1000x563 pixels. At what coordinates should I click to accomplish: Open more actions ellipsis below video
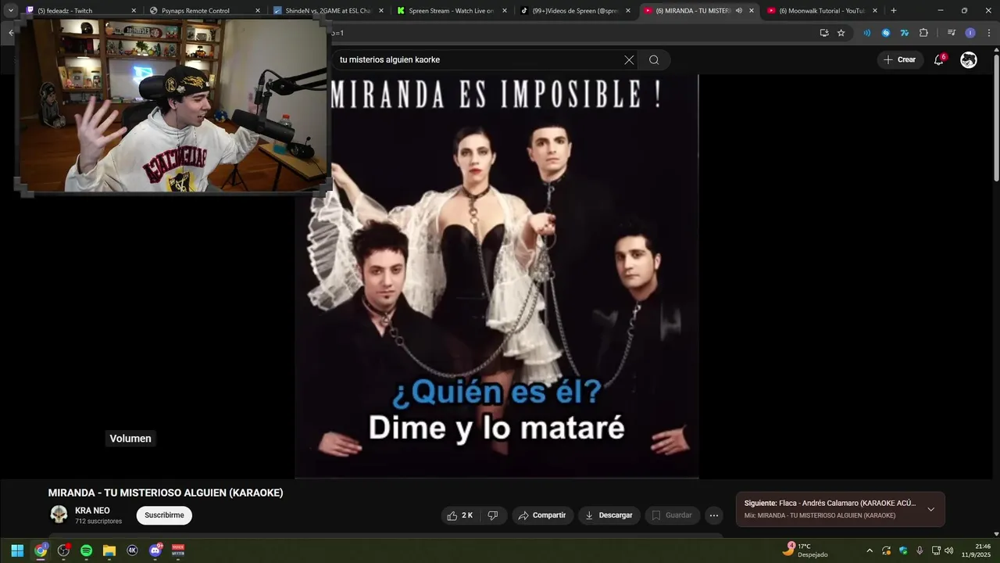pyautogui.click(x=713, y=515)
